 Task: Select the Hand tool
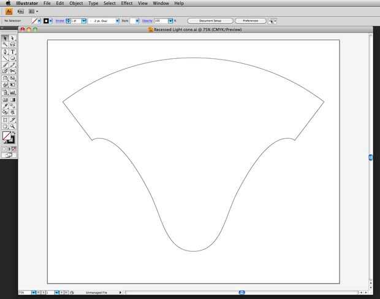click(5, 126)
